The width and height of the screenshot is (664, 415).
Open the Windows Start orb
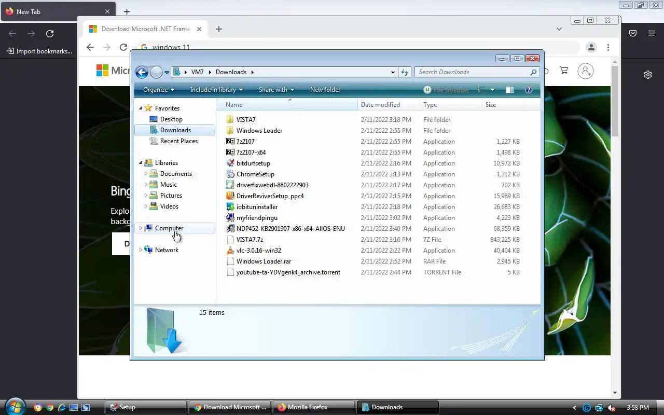[15, 406]
